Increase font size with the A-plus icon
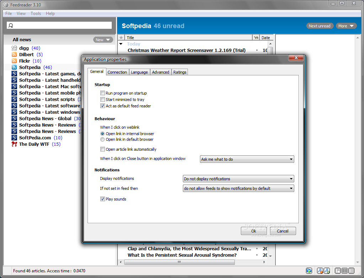The width and height of the screenshot is (364, 278). tap(327, 271)
